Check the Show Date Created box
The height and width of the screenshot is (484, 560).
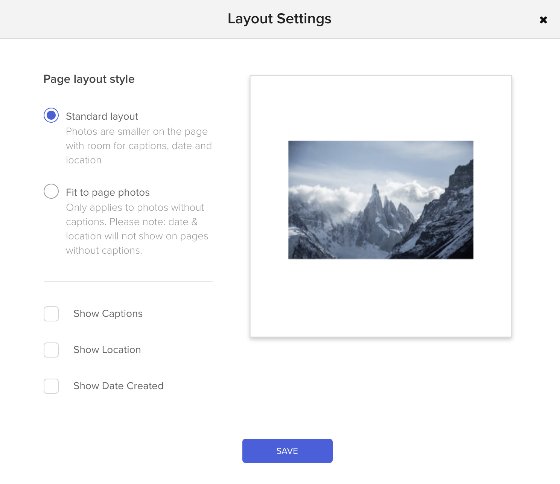pos(51,386)
